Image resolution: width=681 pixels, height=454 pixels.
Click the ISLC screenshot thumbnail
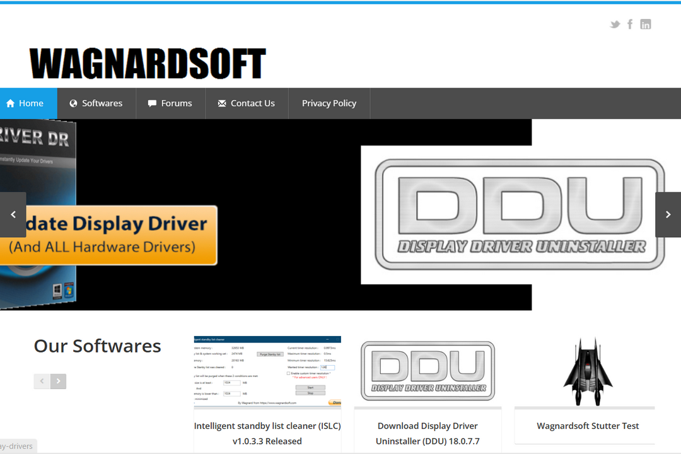click(267, 370)
